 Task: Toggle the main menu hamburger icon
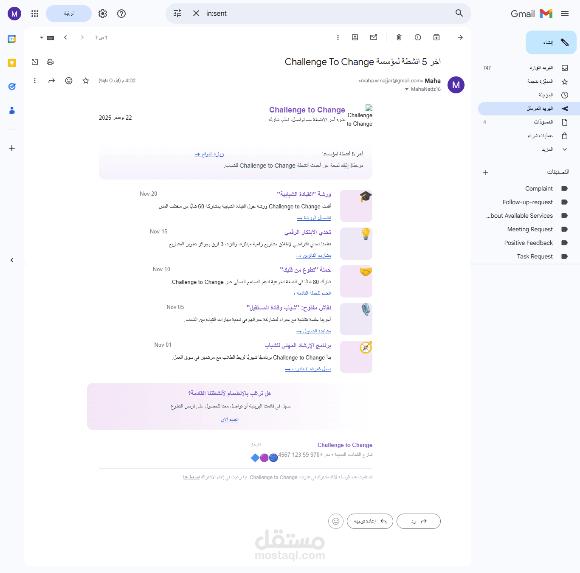point(565,14)
